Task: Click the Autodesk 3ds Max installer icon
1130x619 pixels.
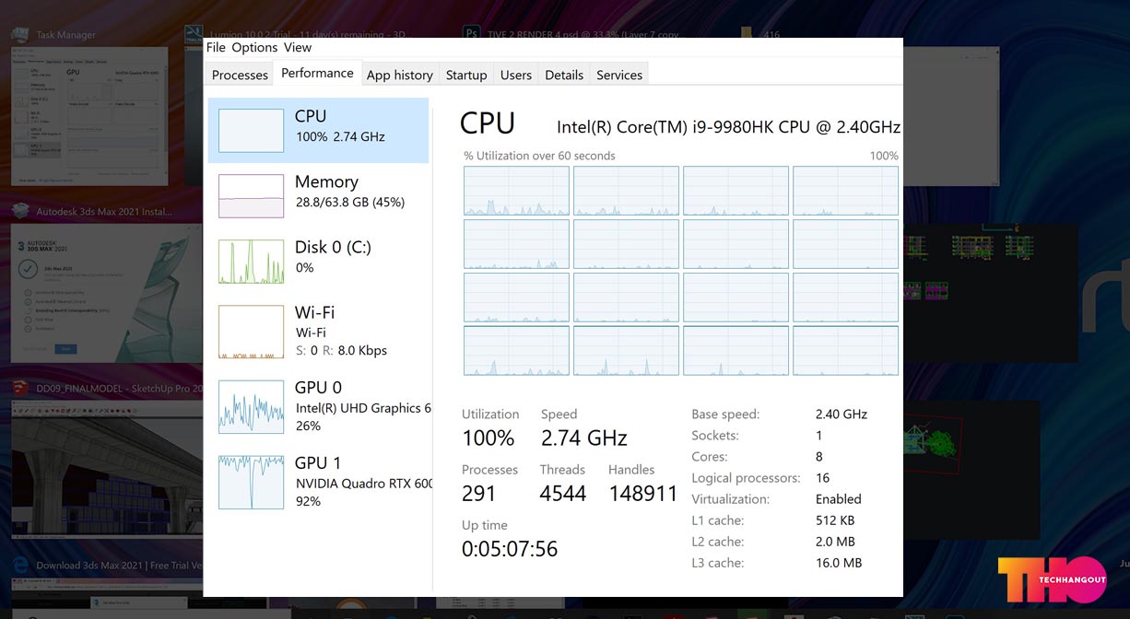Action: (x=19, y=211)
